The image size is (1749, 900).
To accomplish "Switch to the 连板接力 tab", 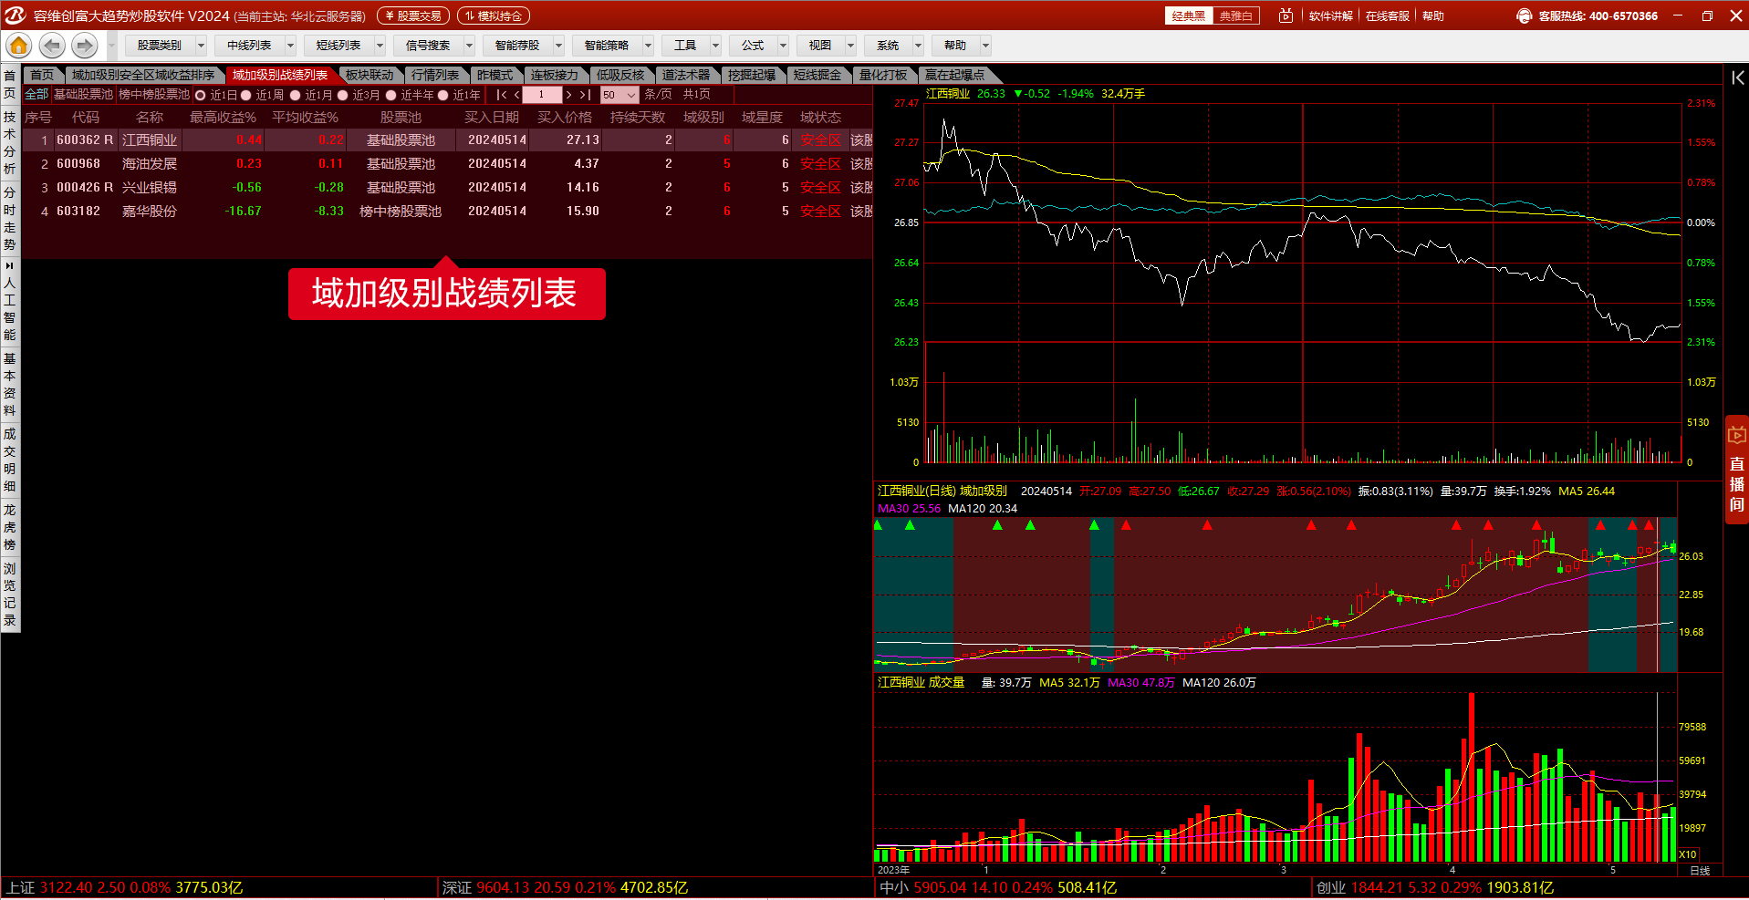I will (x=555, y=75).
